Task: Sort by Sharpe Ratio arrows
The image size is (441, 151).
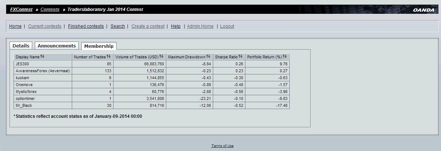Action: [x=241, y=57]
